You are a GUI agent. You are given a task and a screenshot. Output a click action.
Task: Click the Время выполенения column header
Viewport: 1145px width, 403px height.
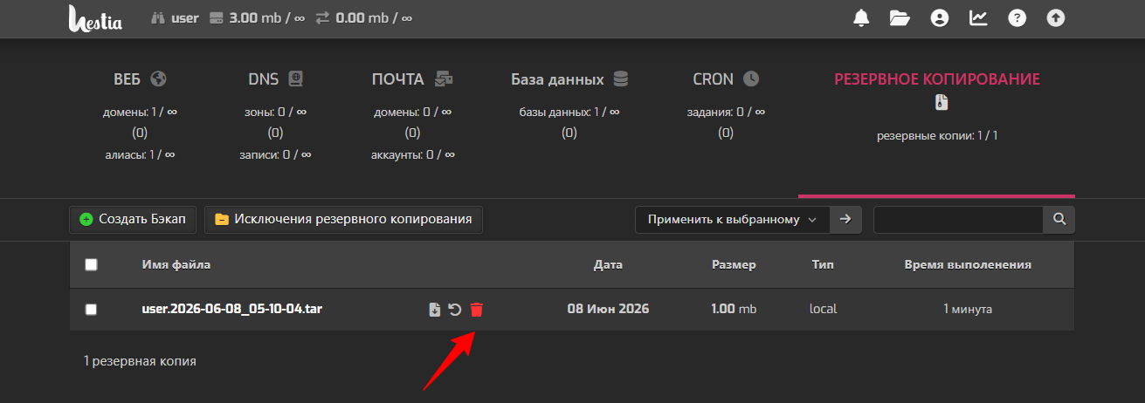pyautogui.click(x=968, y=264)
